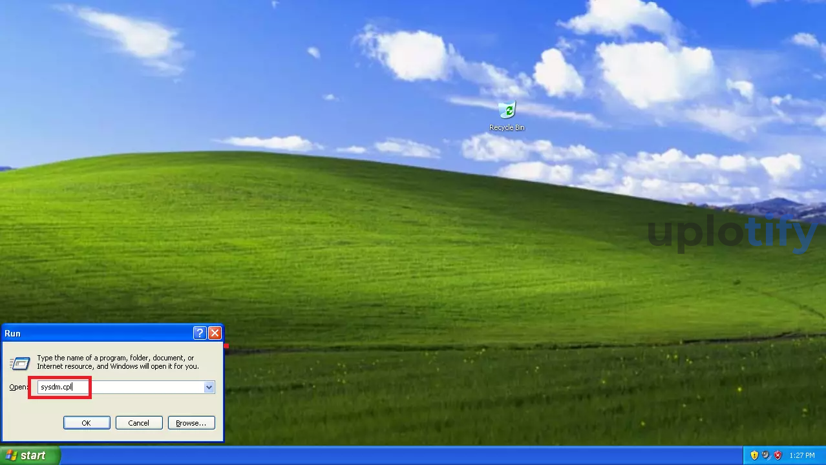Open the Browse... file picker
Viewport: 826px width, 465px height.
point(191,423)
